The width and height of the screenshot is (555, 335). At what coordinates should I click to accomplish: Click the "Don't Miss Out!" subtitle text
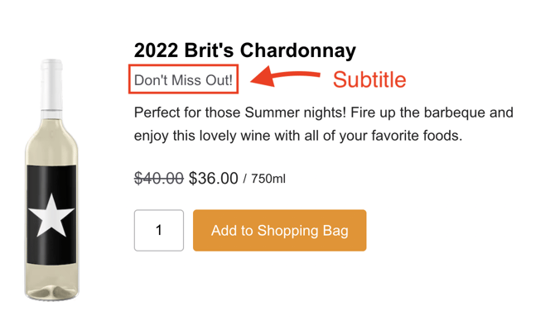click(184, 80)
